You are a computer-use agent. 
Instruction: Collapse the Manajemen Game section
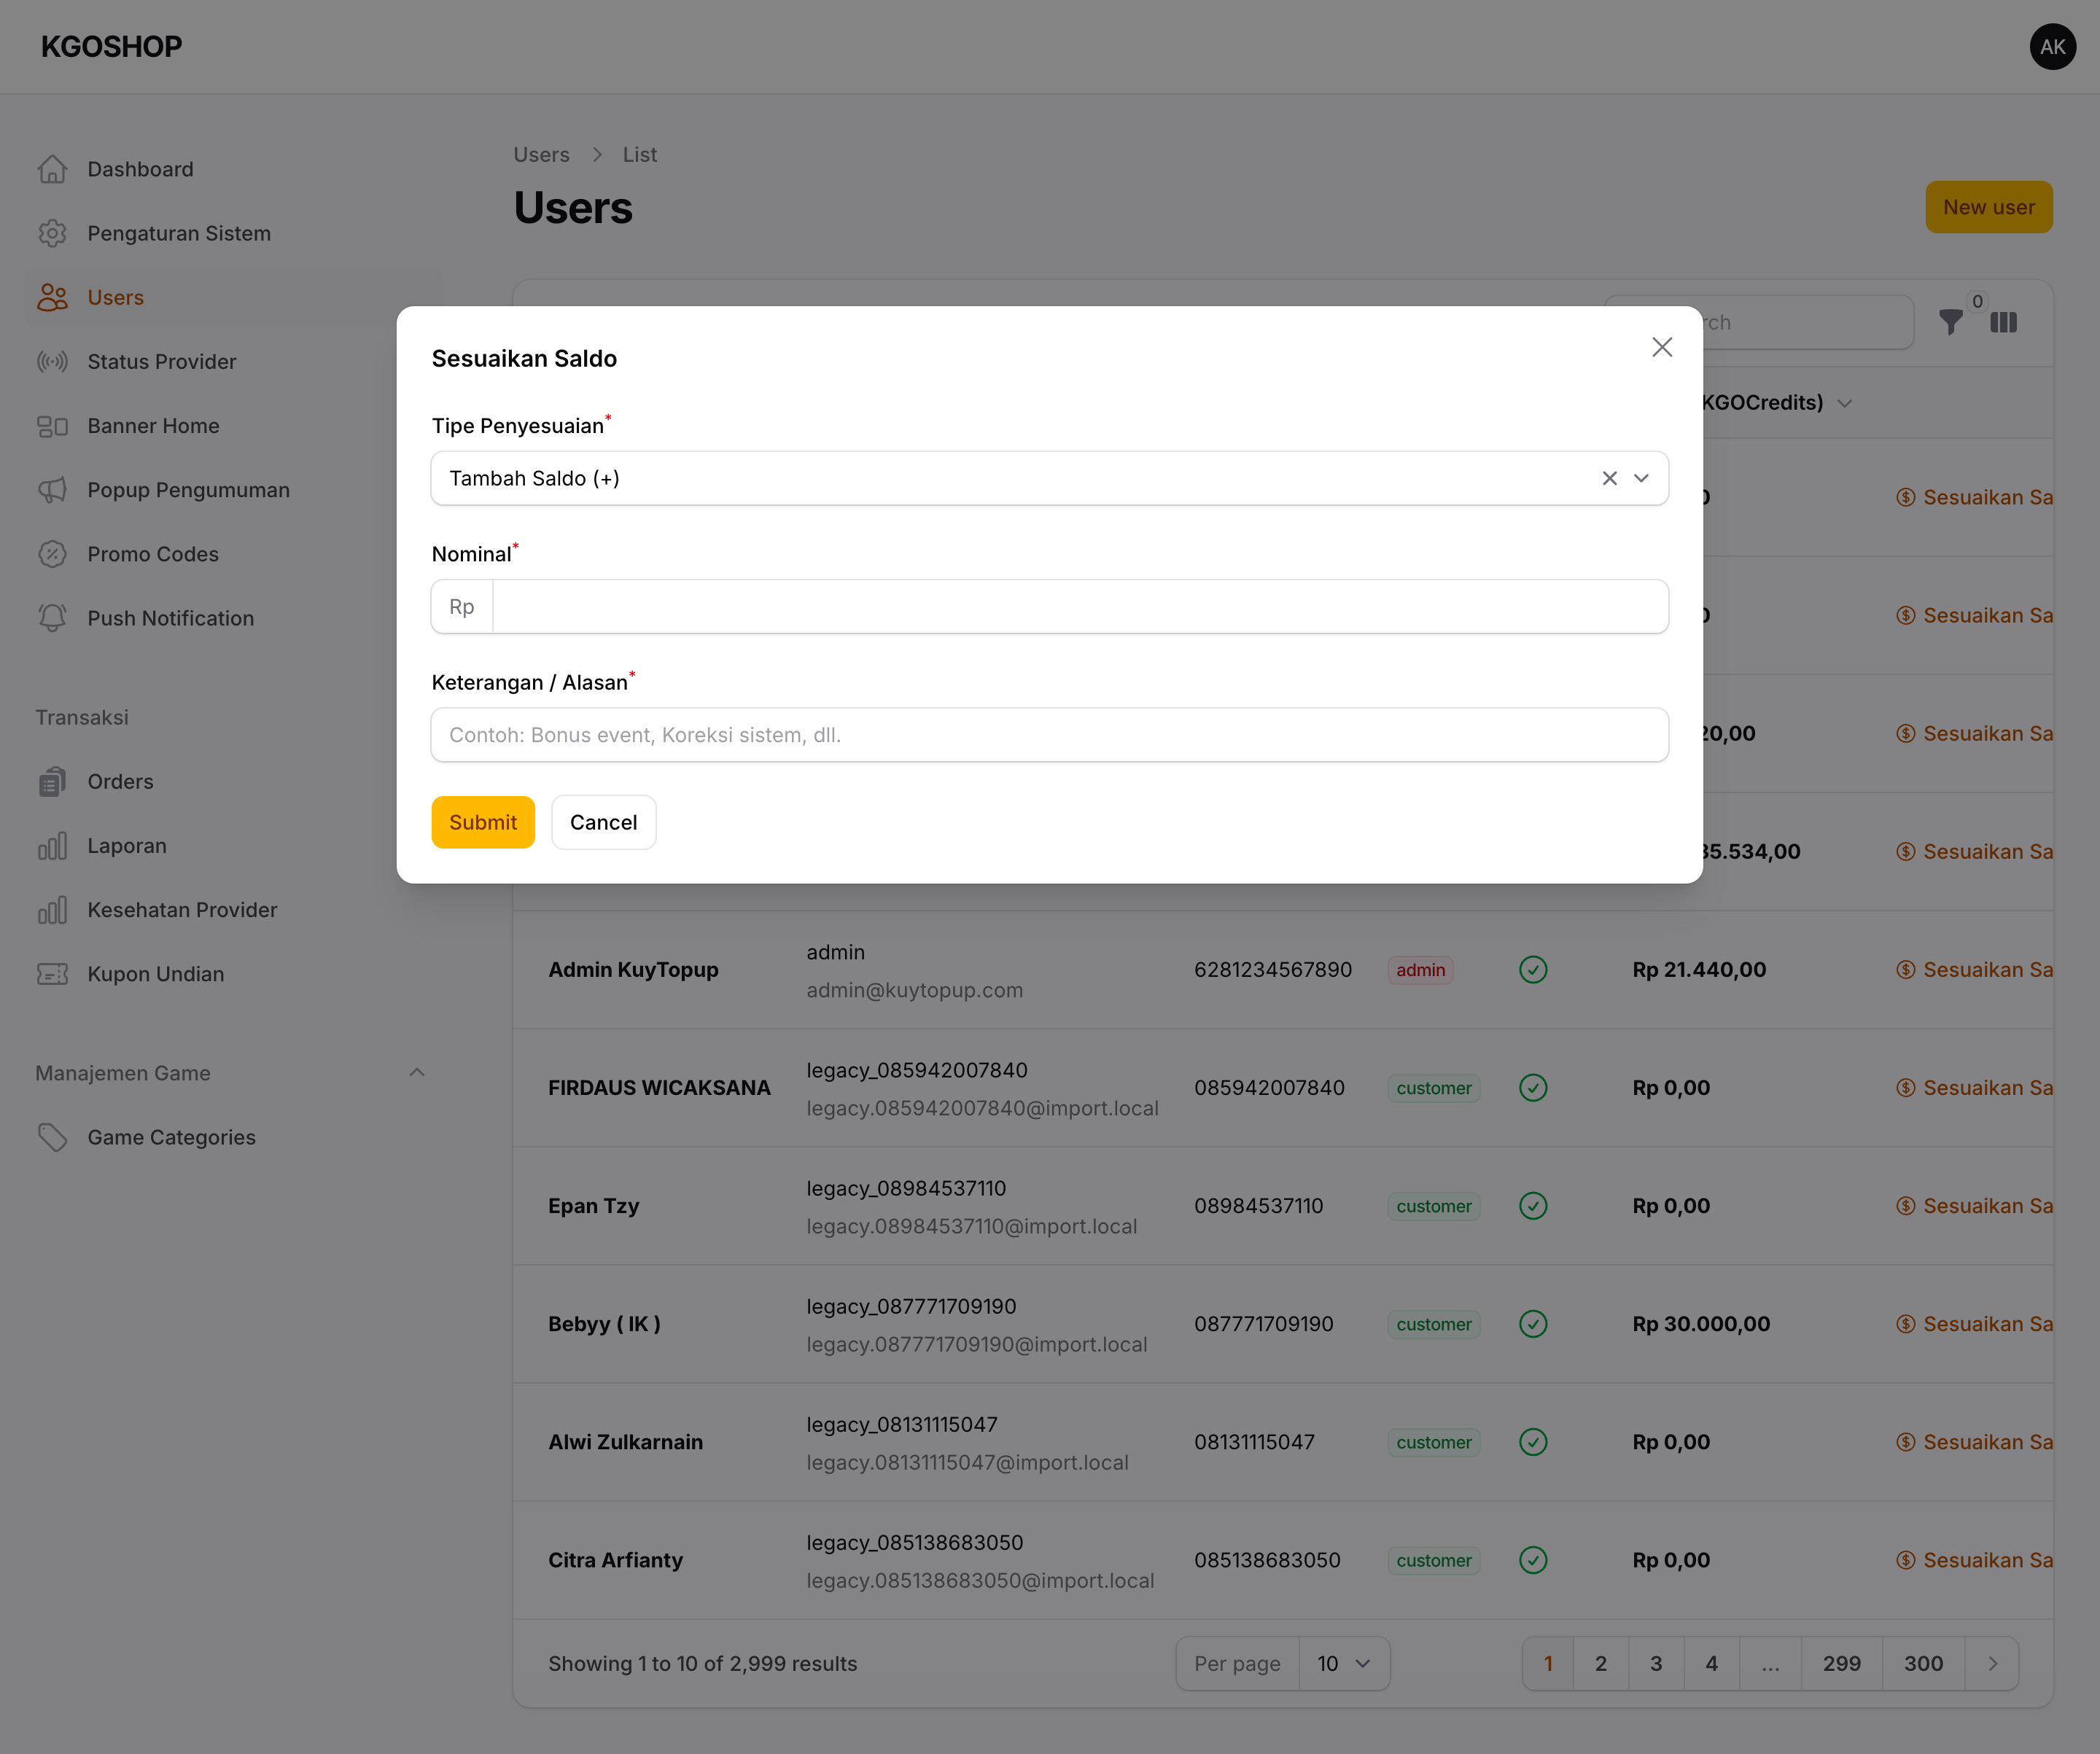[417, 1072]
